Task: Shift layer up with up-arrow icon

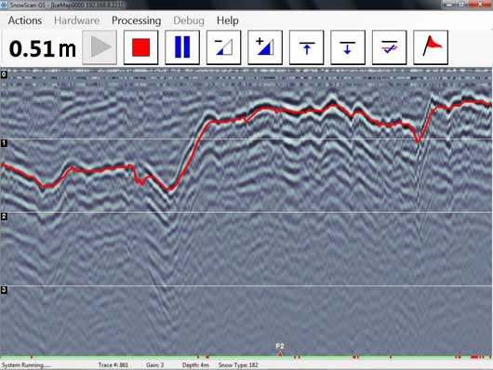Action: point(307,47)
